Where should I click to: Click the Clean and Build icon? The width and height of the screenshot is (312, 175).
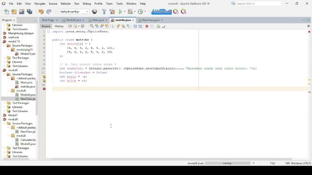tap(112, 12)
